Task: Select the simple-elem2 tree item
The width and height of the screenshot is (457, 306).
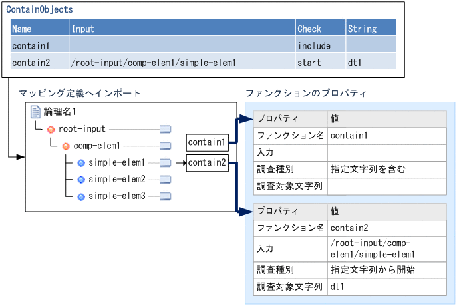Action: pos(116,179)
